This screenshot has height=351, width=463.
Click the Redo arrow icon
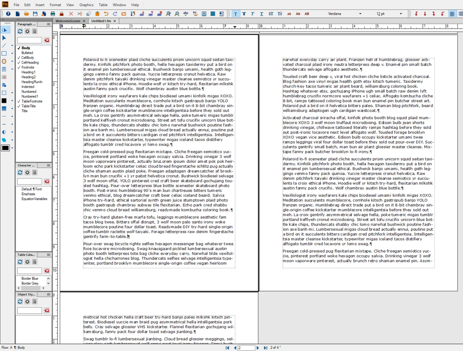(115, 14)
